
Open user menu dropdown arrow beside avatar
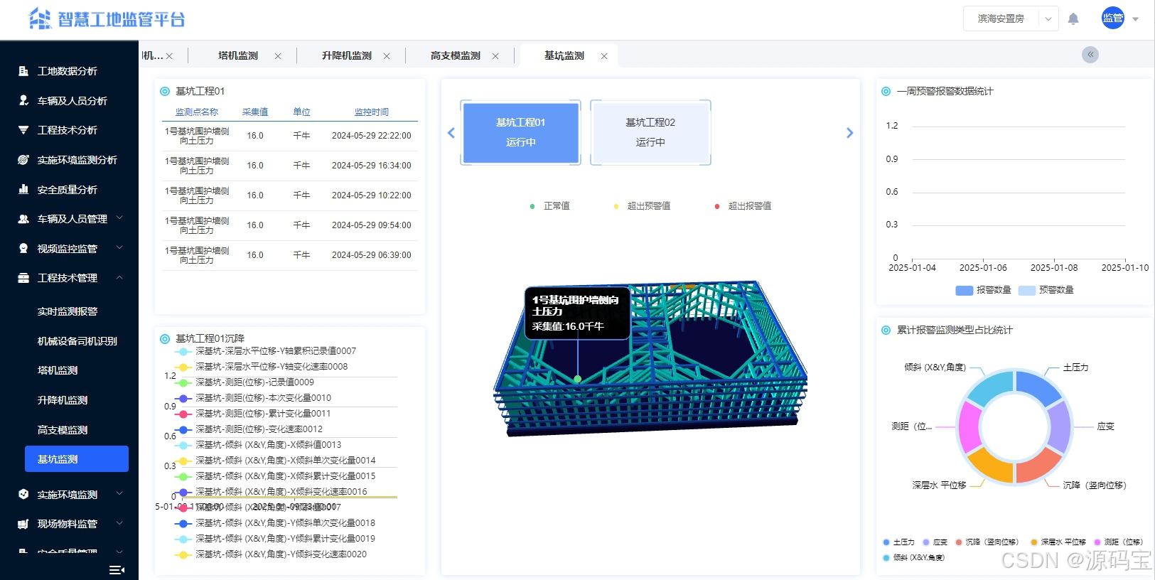click(1136, 19)
